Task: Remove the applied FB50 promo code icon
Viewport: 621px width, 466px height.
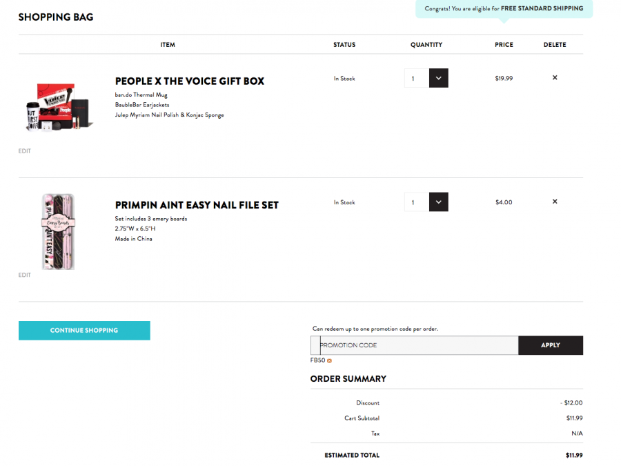Action: click(x=330, y=360)
